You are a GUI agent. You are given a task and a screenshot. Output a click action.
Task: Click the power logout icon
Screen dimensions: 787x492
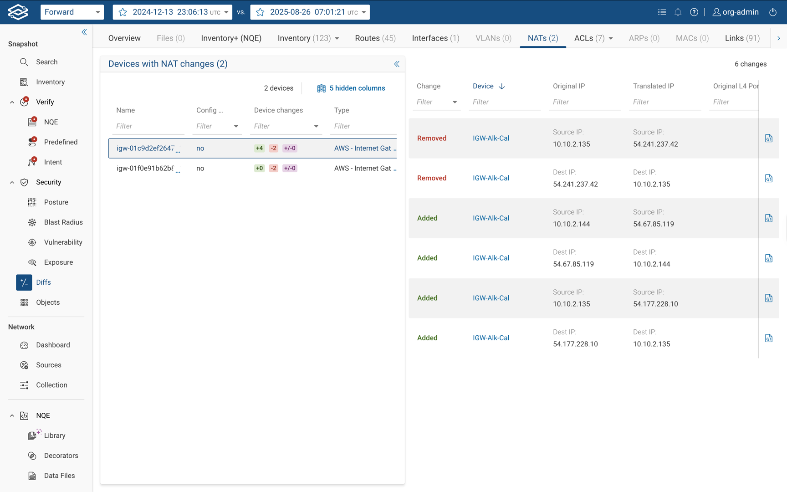(x=773, y=12)
